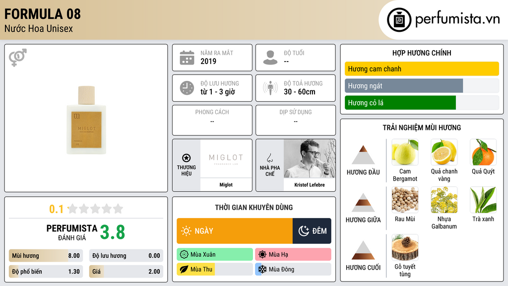Click the moon icon in the Đêm bar
The width and height of the screenshot is (508, 286).
coord(304,231)
